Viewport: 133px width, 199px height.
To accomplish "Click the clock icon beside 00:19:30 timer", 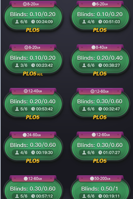I will click(33, 152).
